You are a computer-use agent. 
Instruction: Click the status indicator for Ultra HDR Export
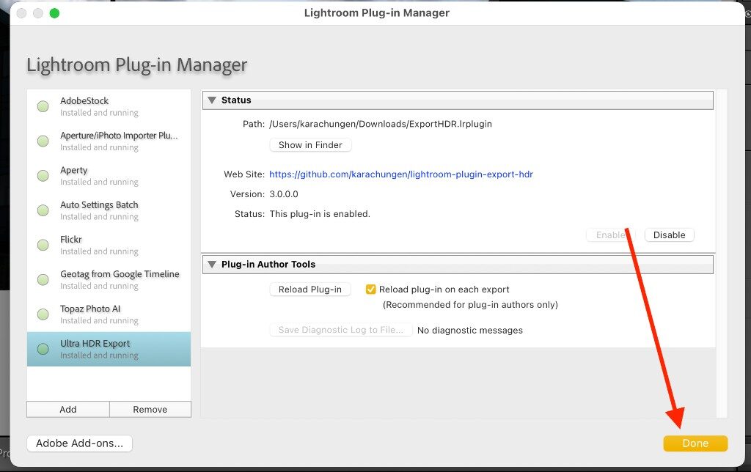(x=43, y=349)
